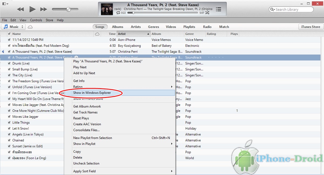Open the iTunes window menu icon at top-left
Screen dimensions: 324x175
(5, 4)
